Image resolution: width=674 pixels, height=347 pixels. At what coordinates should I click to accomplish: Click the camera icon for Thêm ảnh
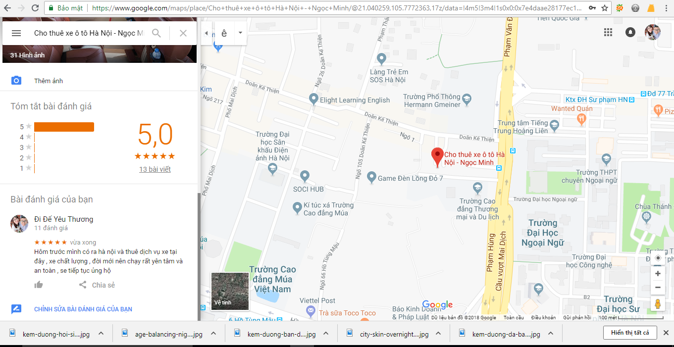(16, 81)
